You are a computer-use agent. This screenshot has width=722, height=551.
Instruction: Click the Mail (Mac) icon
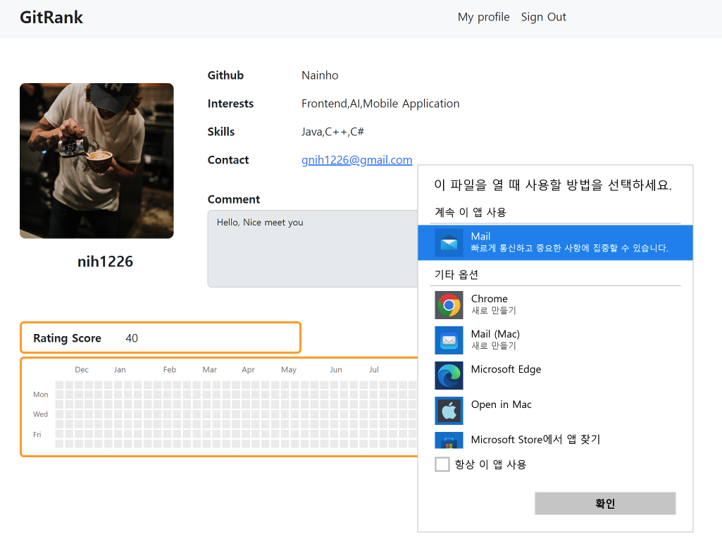coord(449,340)
